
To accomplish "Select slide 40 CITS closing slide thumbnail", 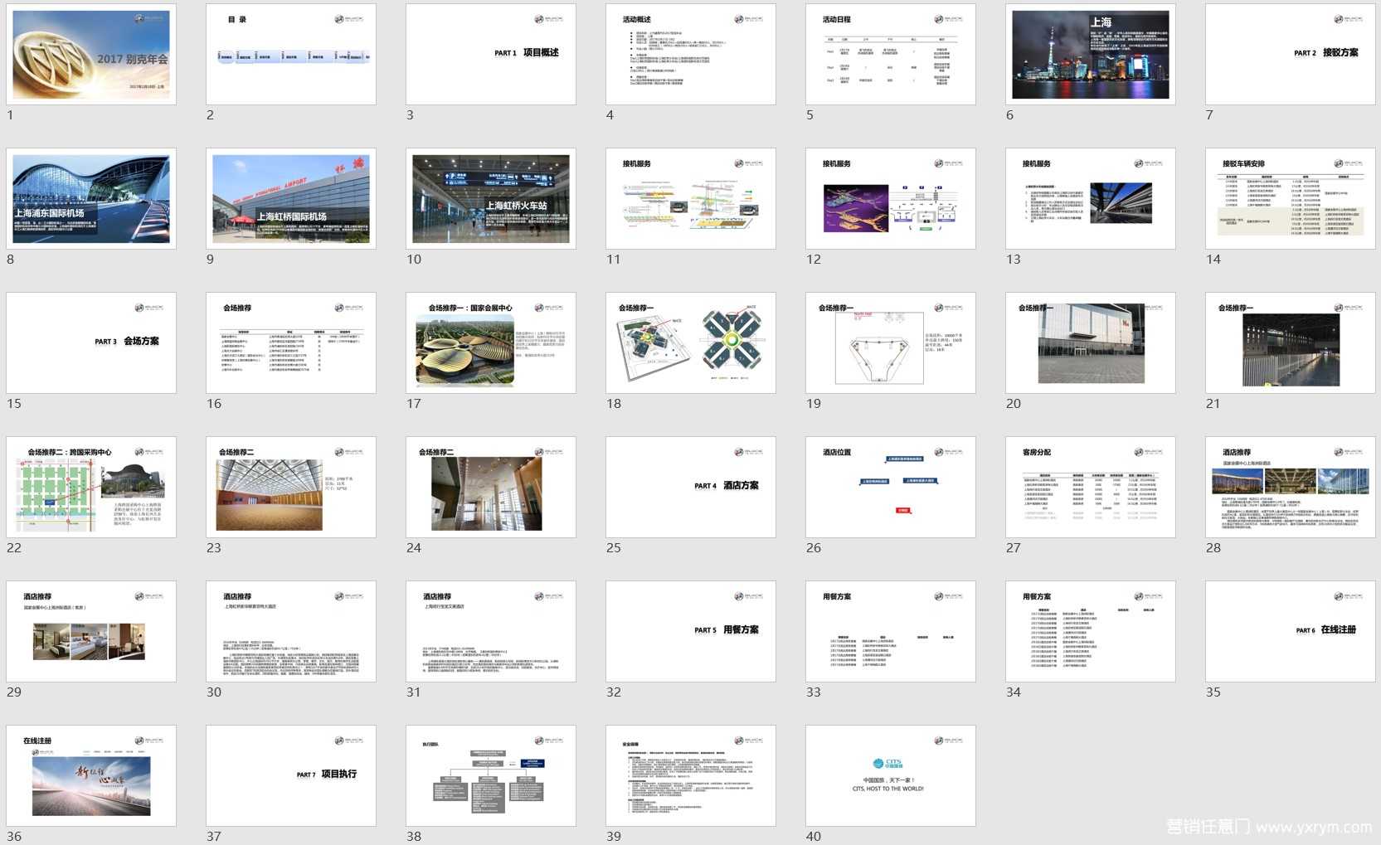I will [891, 775].
